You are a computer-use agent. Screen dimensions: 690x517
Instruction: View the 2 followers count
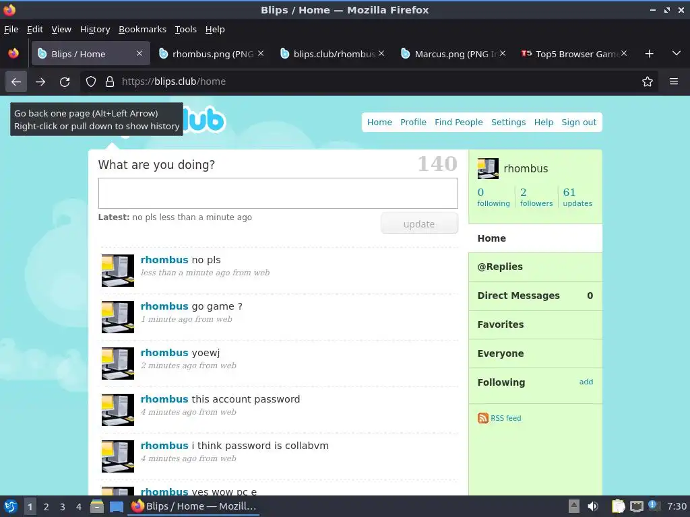point(536,197)
